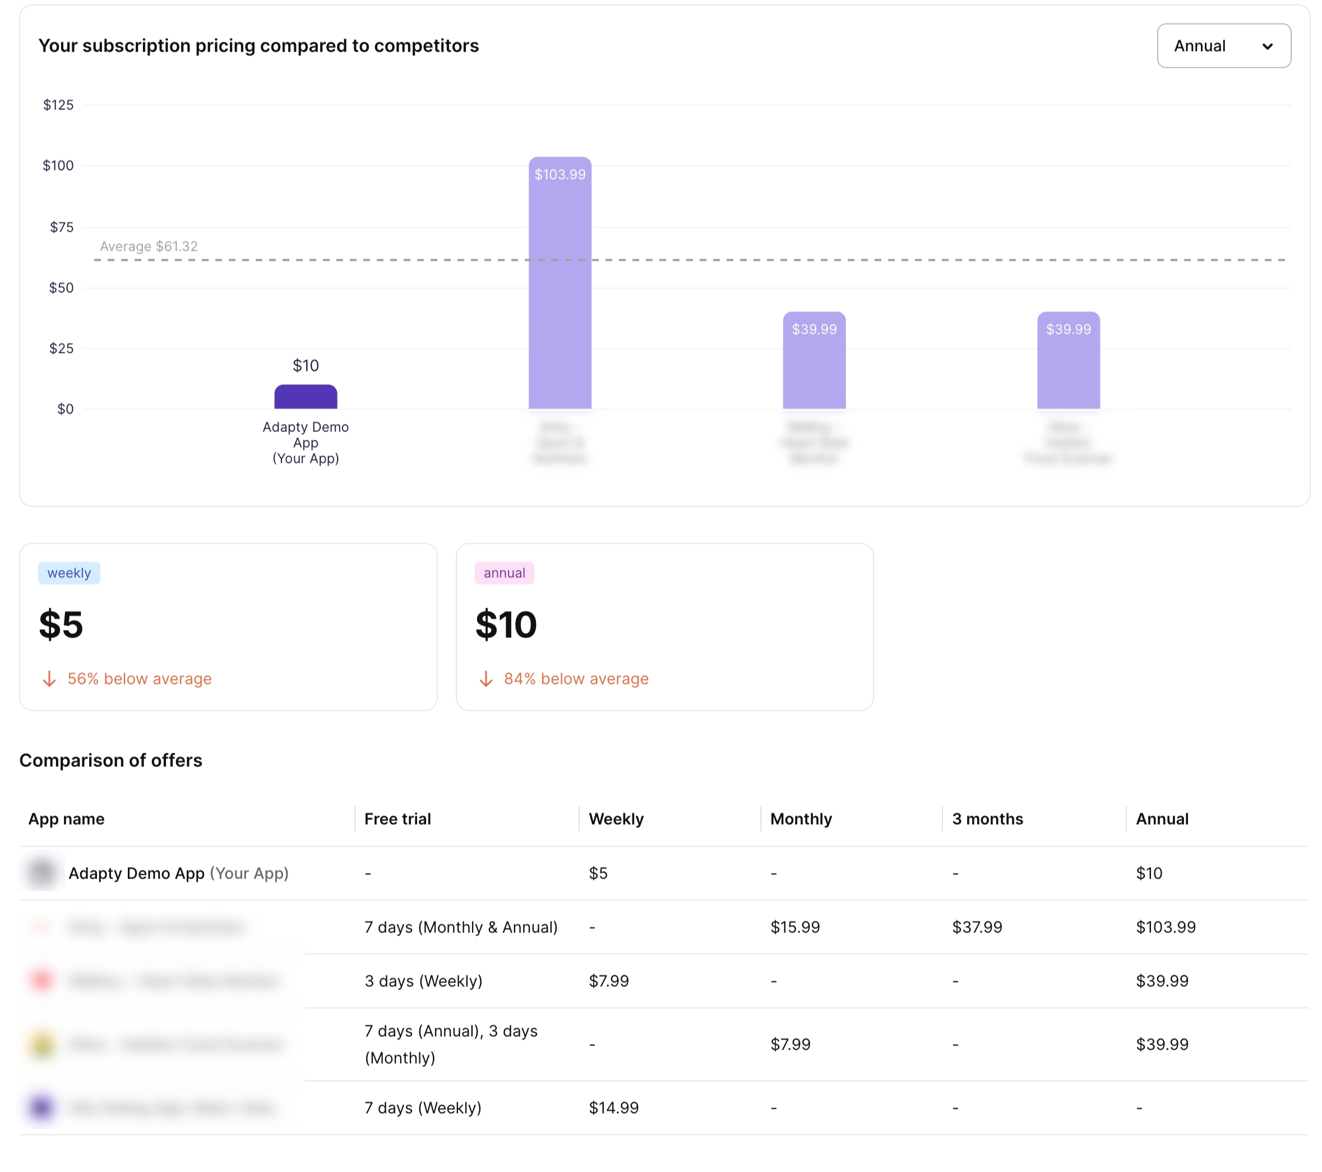Click the blue "weekly" badge
This screenshot has height=1172, width=1322.
[68, 572]
